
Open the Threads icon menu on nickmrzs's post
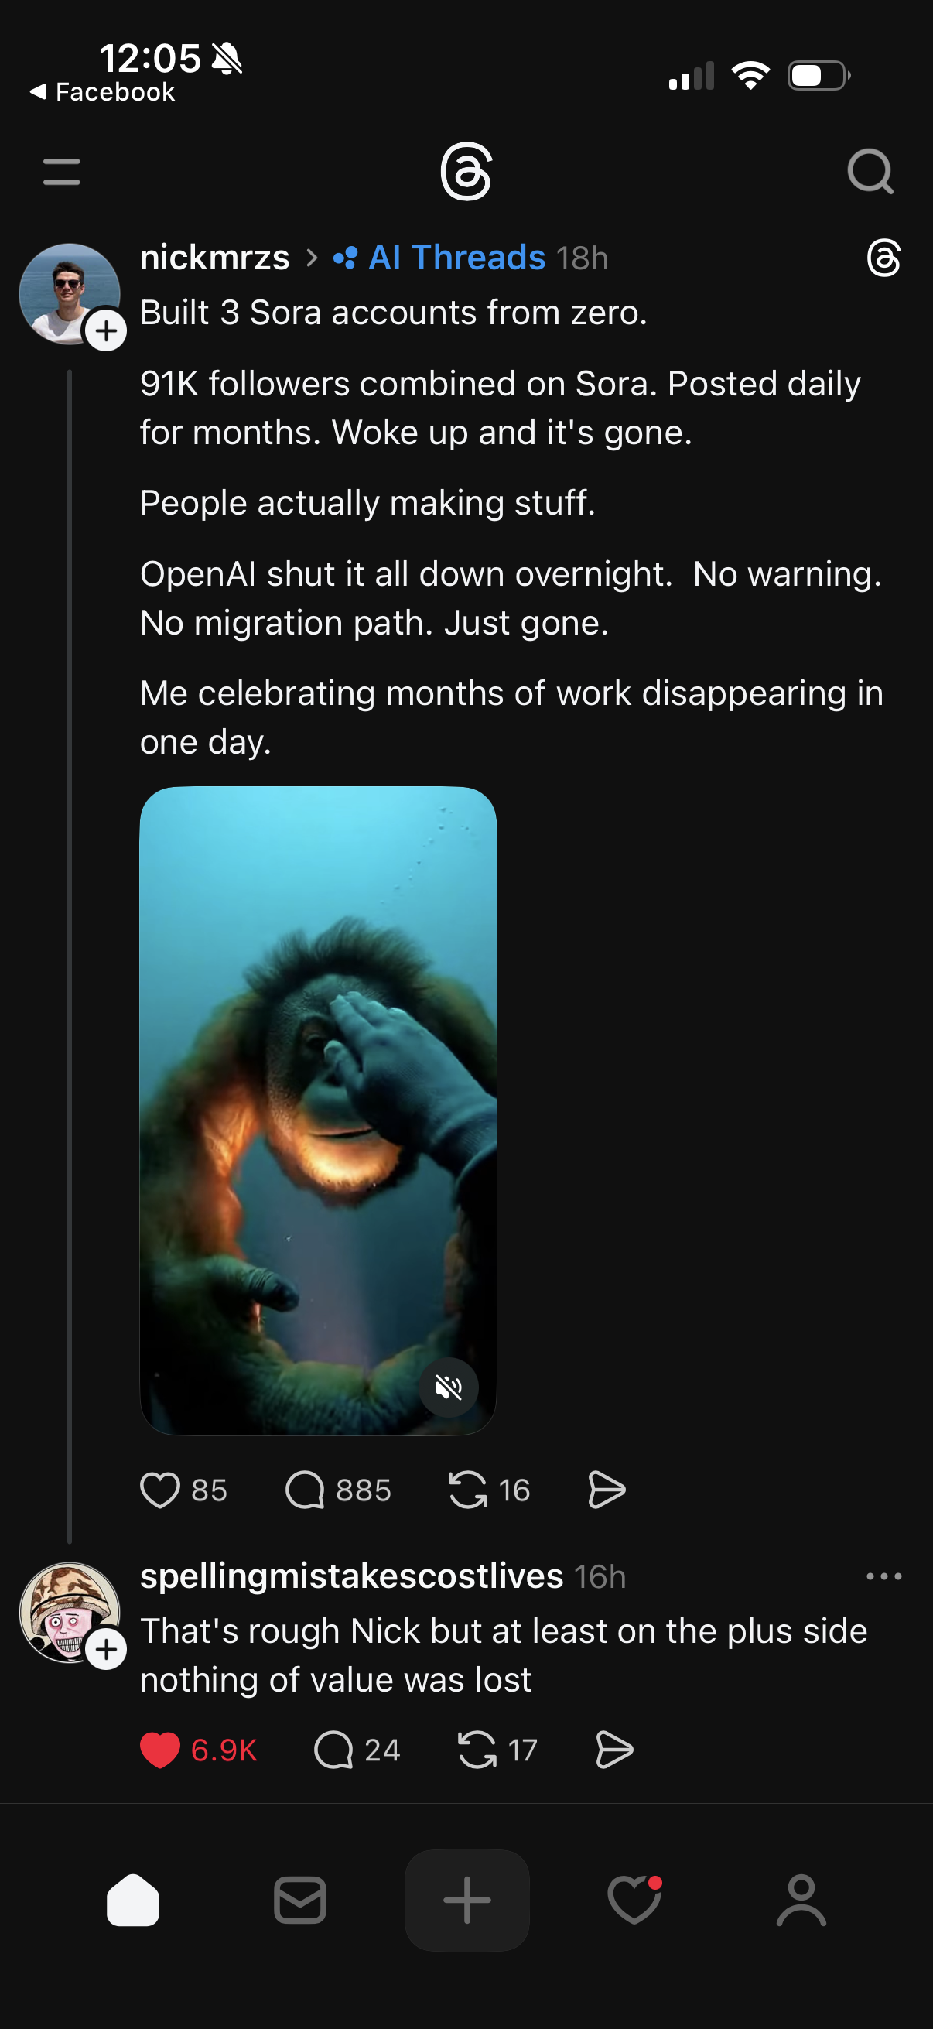click(x=883, y=258)
